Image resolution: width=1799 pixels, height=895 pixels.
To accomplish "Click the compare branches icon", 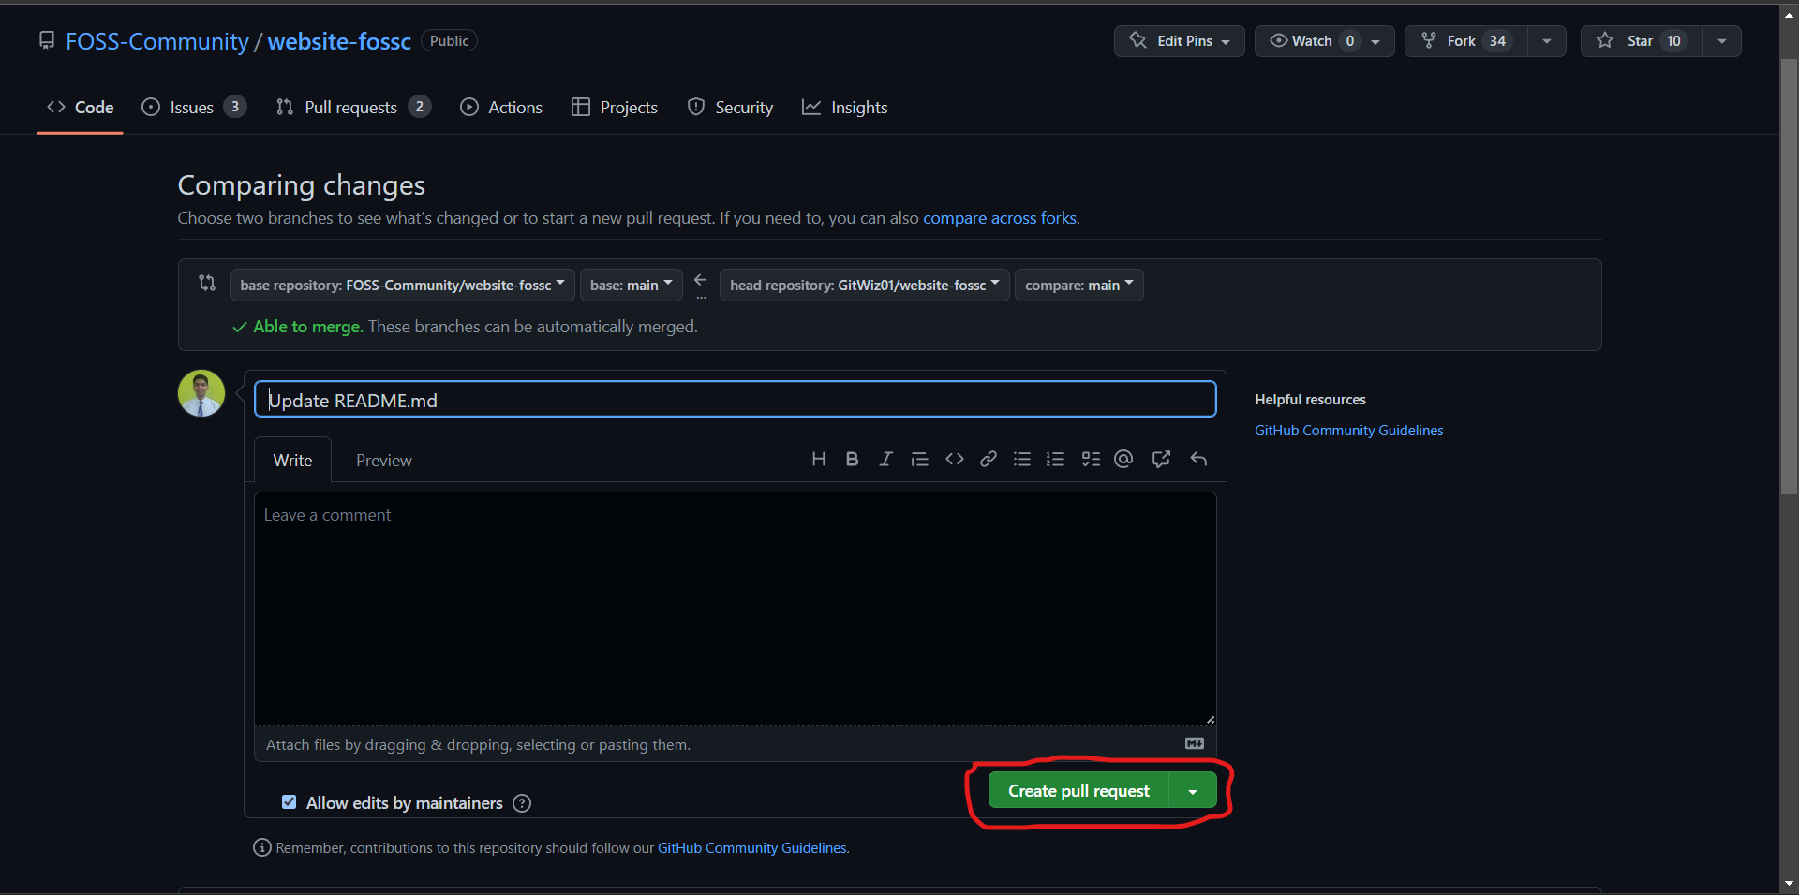I will [207, 283].
